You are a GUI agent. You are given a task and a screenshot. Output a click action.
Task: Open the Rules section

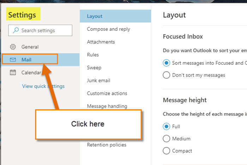[93, 55]
